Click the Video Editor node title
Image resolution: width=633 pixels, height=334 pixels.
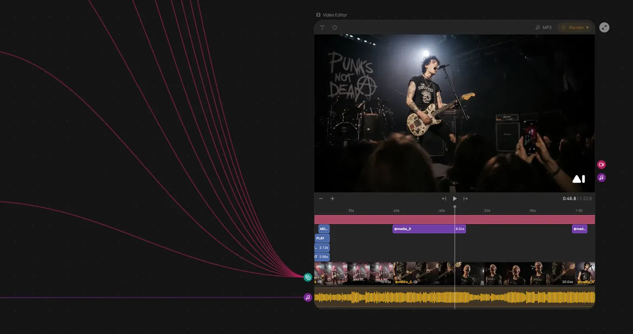click(x=335, y=15)
